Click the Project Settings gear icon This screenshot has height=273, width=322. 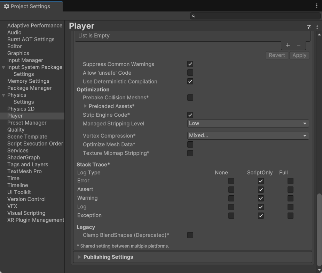7,6
